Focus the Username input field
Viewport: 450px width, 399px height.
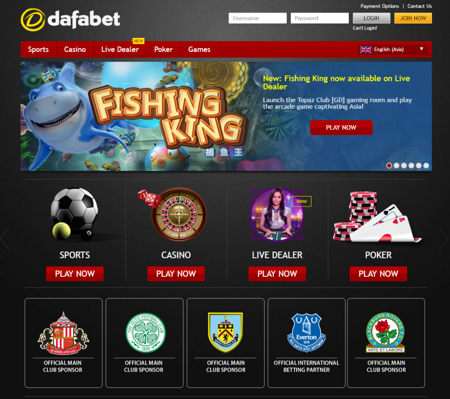[x=258, y=18]
